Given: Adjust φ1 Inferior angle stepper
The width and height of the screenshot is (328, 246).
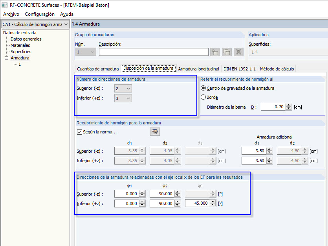Looking at the screenshot, I should pos(142,203).
